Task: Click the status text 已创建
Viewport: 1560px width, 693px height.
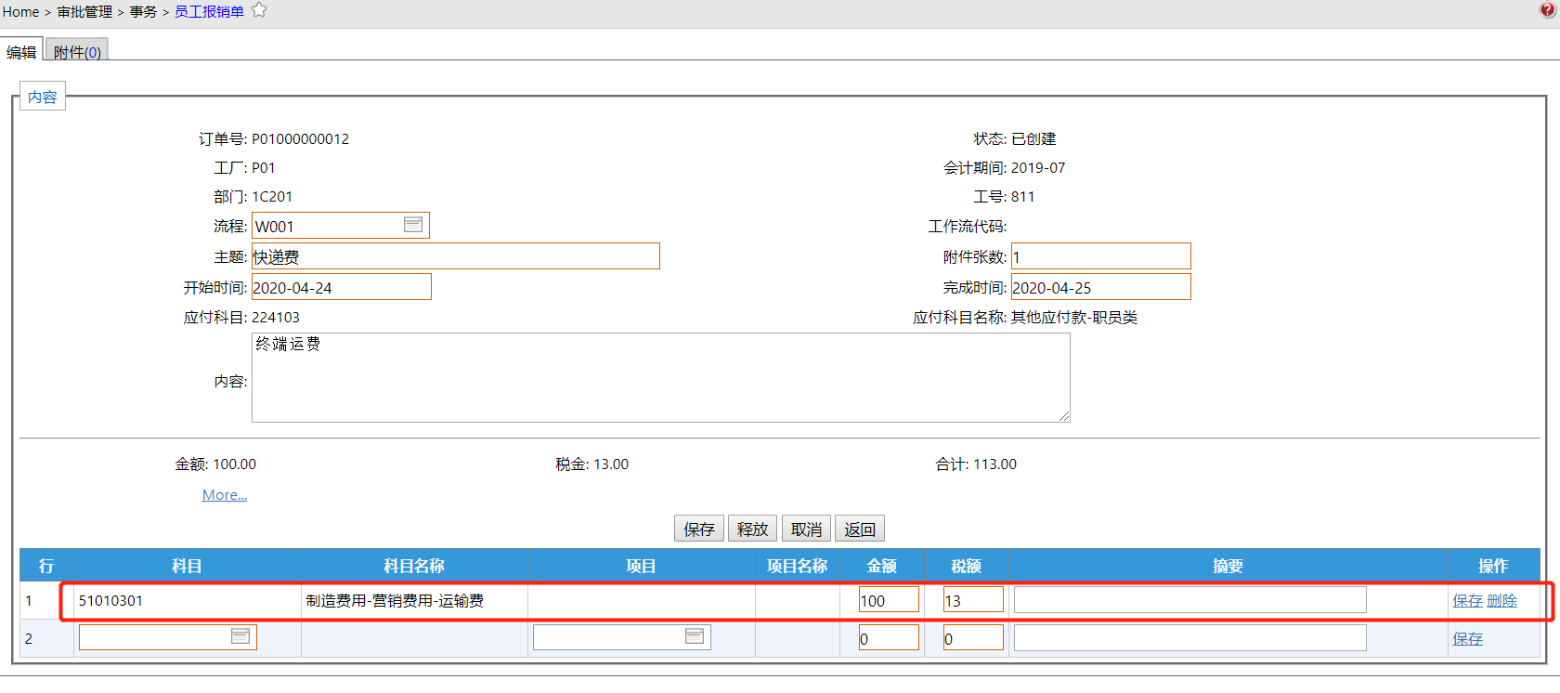Action: [x=1033, y=139]
